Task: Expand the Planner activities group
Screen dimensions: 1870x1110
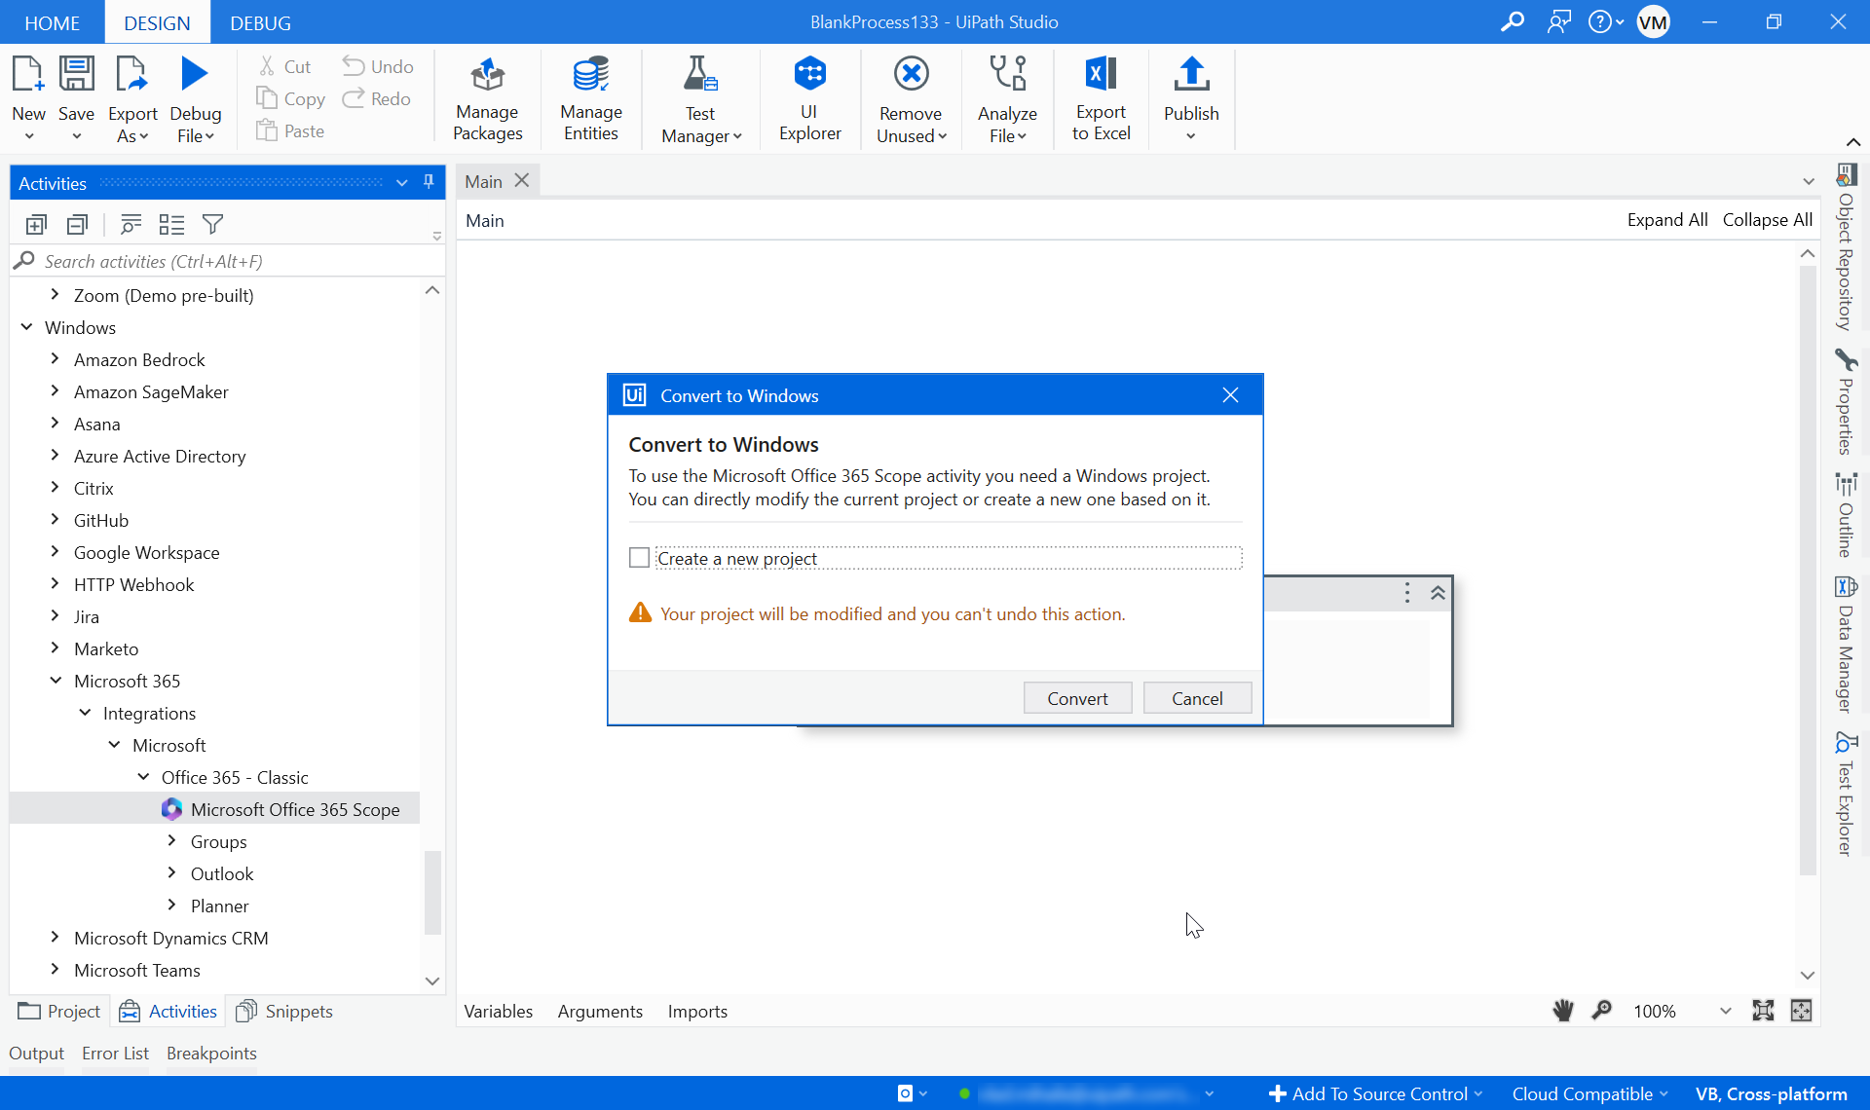Action: tap(171, 906)
